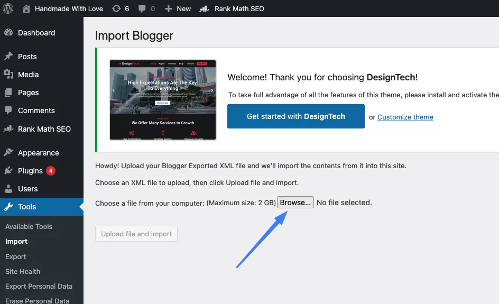The height and width of the screenshot is (304, 499).
Task: Click the Import Blogger page heading
Action: 134,35
